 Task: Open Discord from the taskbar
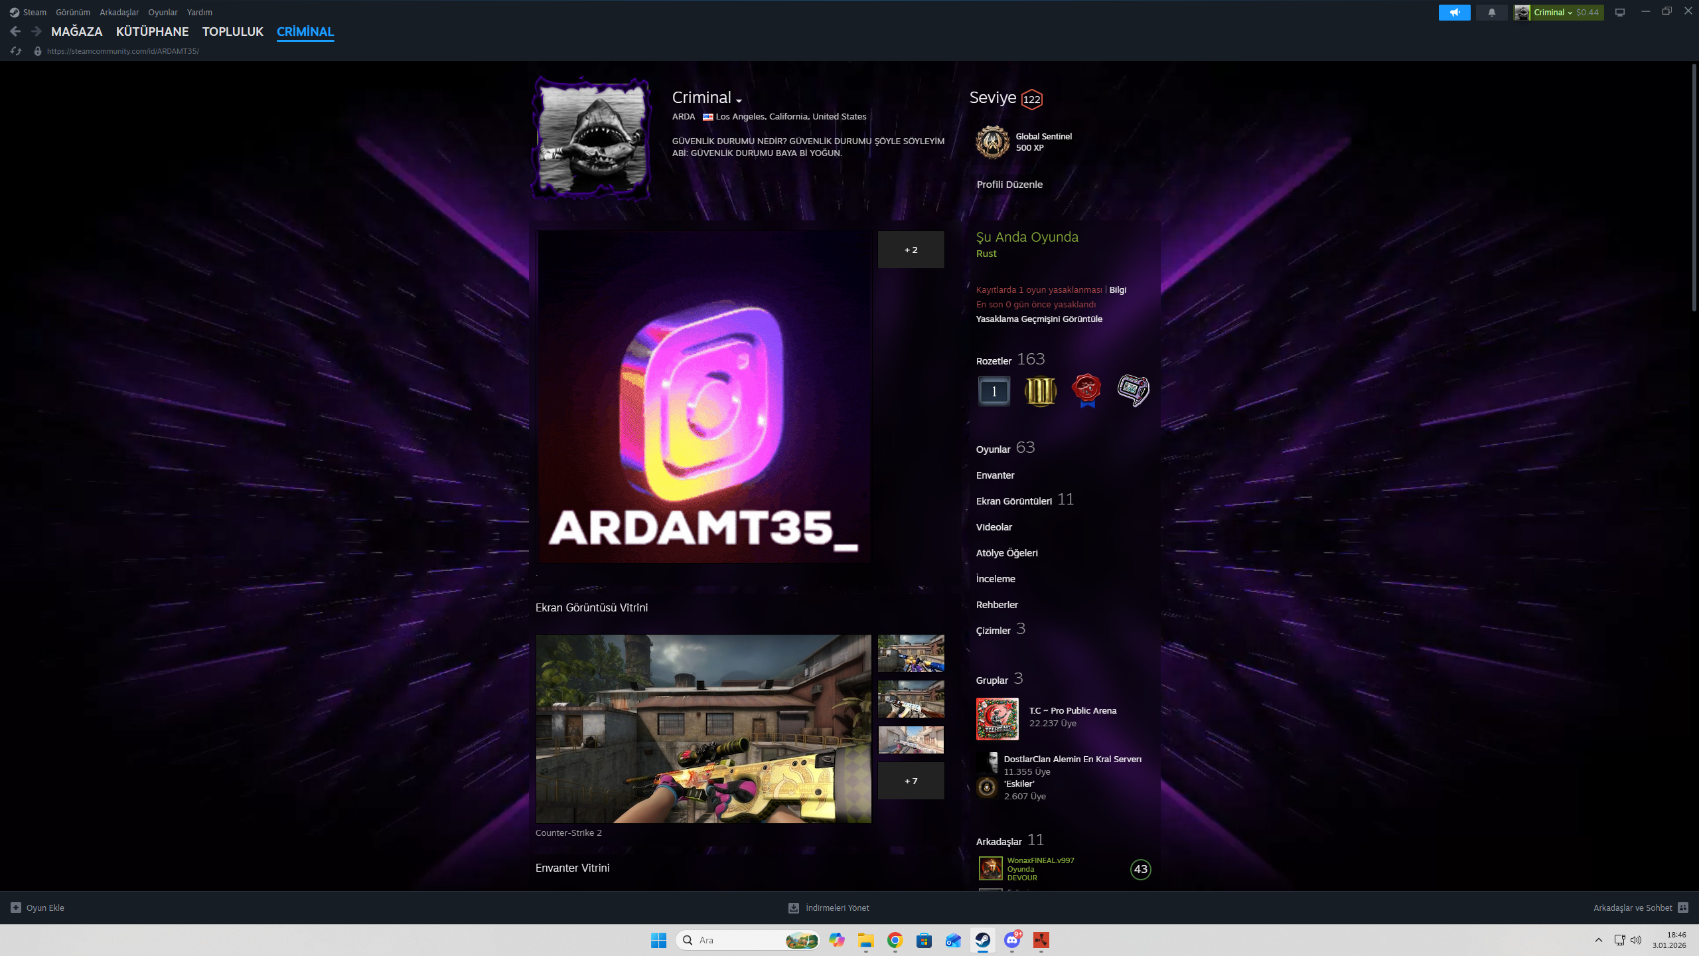pyautogui.click(x=1011, y=940)
